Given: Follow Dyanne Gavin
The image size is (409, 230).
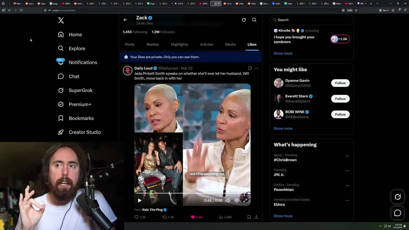Looking at the screenshot, I should pos(340,83).
